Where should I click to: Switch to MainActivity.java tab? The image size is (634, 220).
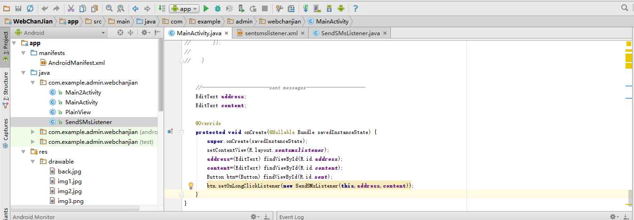coord(198,33)
